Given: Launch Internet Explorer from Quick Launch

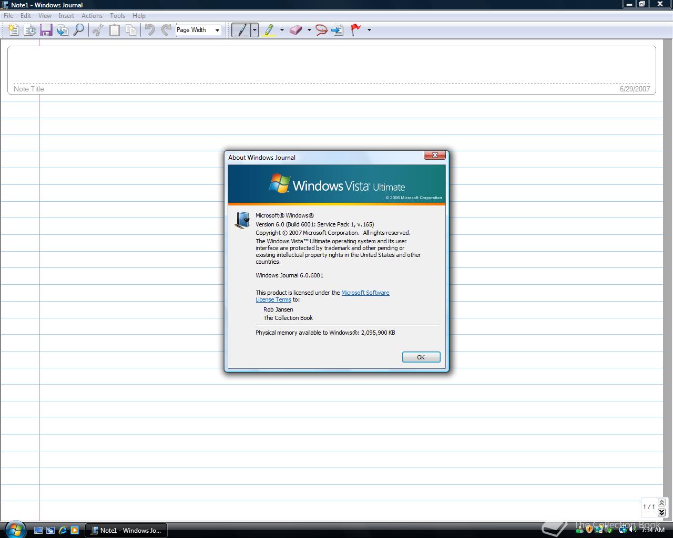Looking at the screenshot, I should 63,530.
